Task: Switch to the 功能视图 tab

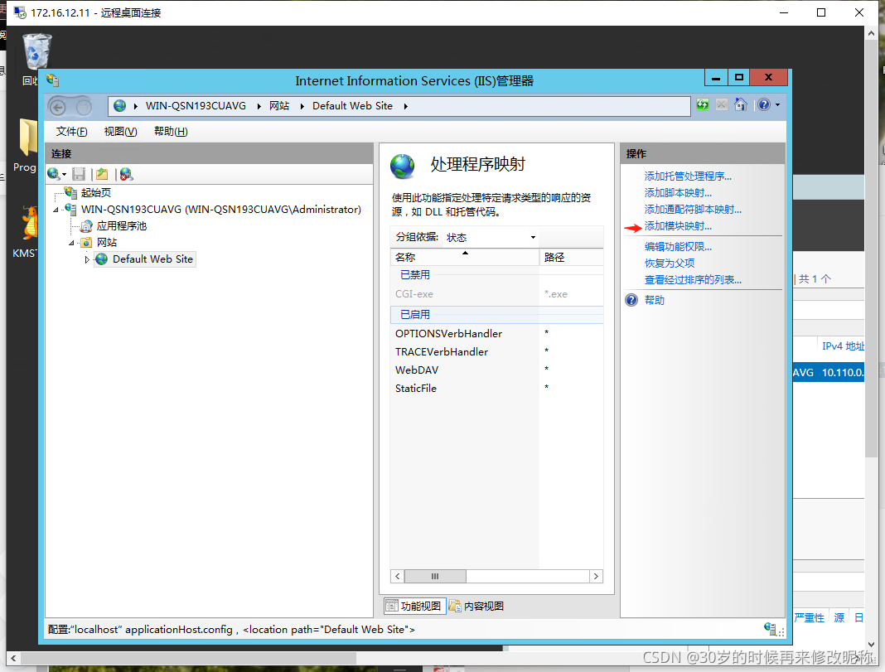Action: [415, 606]
